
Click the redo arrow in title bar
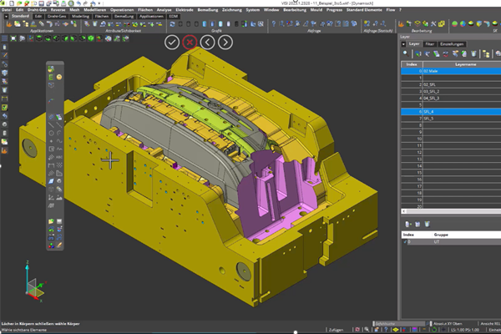coord(86,3)
